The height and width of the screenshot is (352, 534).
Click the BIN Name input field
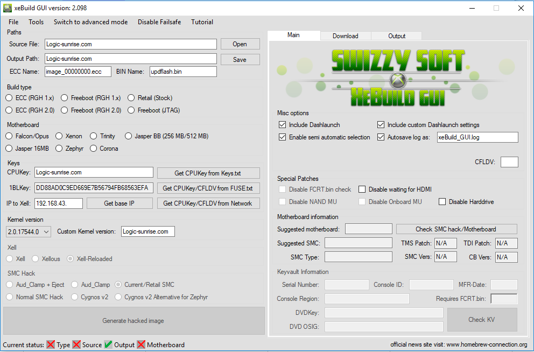(x=183, y=72)
